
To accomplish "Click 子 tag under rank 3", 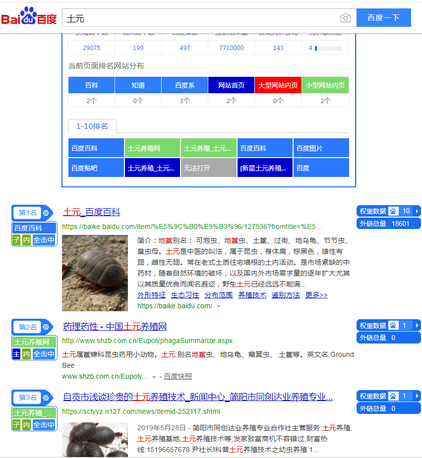I will (17, 425).
